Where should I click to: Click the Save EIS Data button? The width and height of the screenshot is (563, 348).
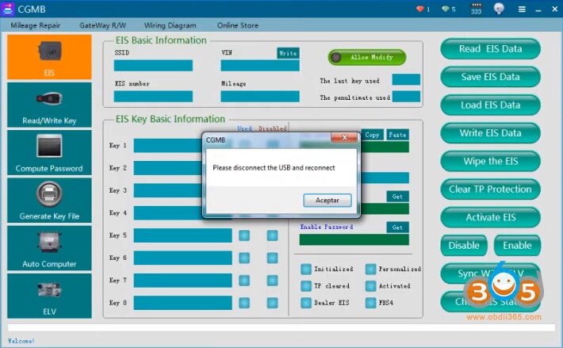[x=491, y=77]
